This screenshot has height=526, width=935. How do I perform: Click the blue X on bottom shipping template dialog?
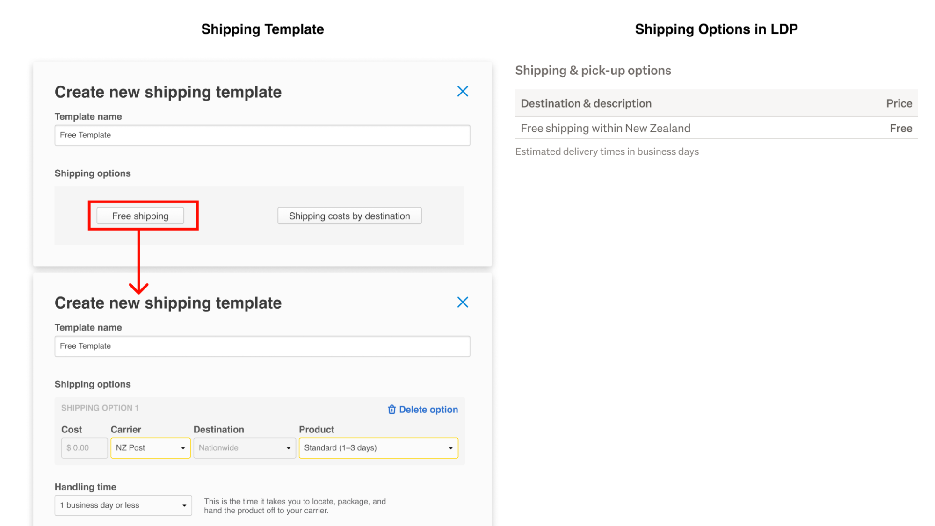pos(463,302)
